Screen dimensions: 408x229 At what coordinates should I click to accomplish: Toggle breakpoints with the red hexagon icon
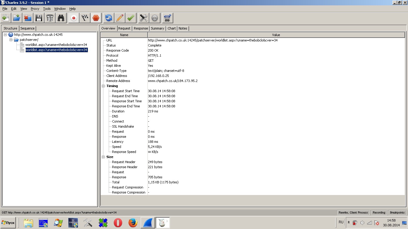[x=96, y=18]
